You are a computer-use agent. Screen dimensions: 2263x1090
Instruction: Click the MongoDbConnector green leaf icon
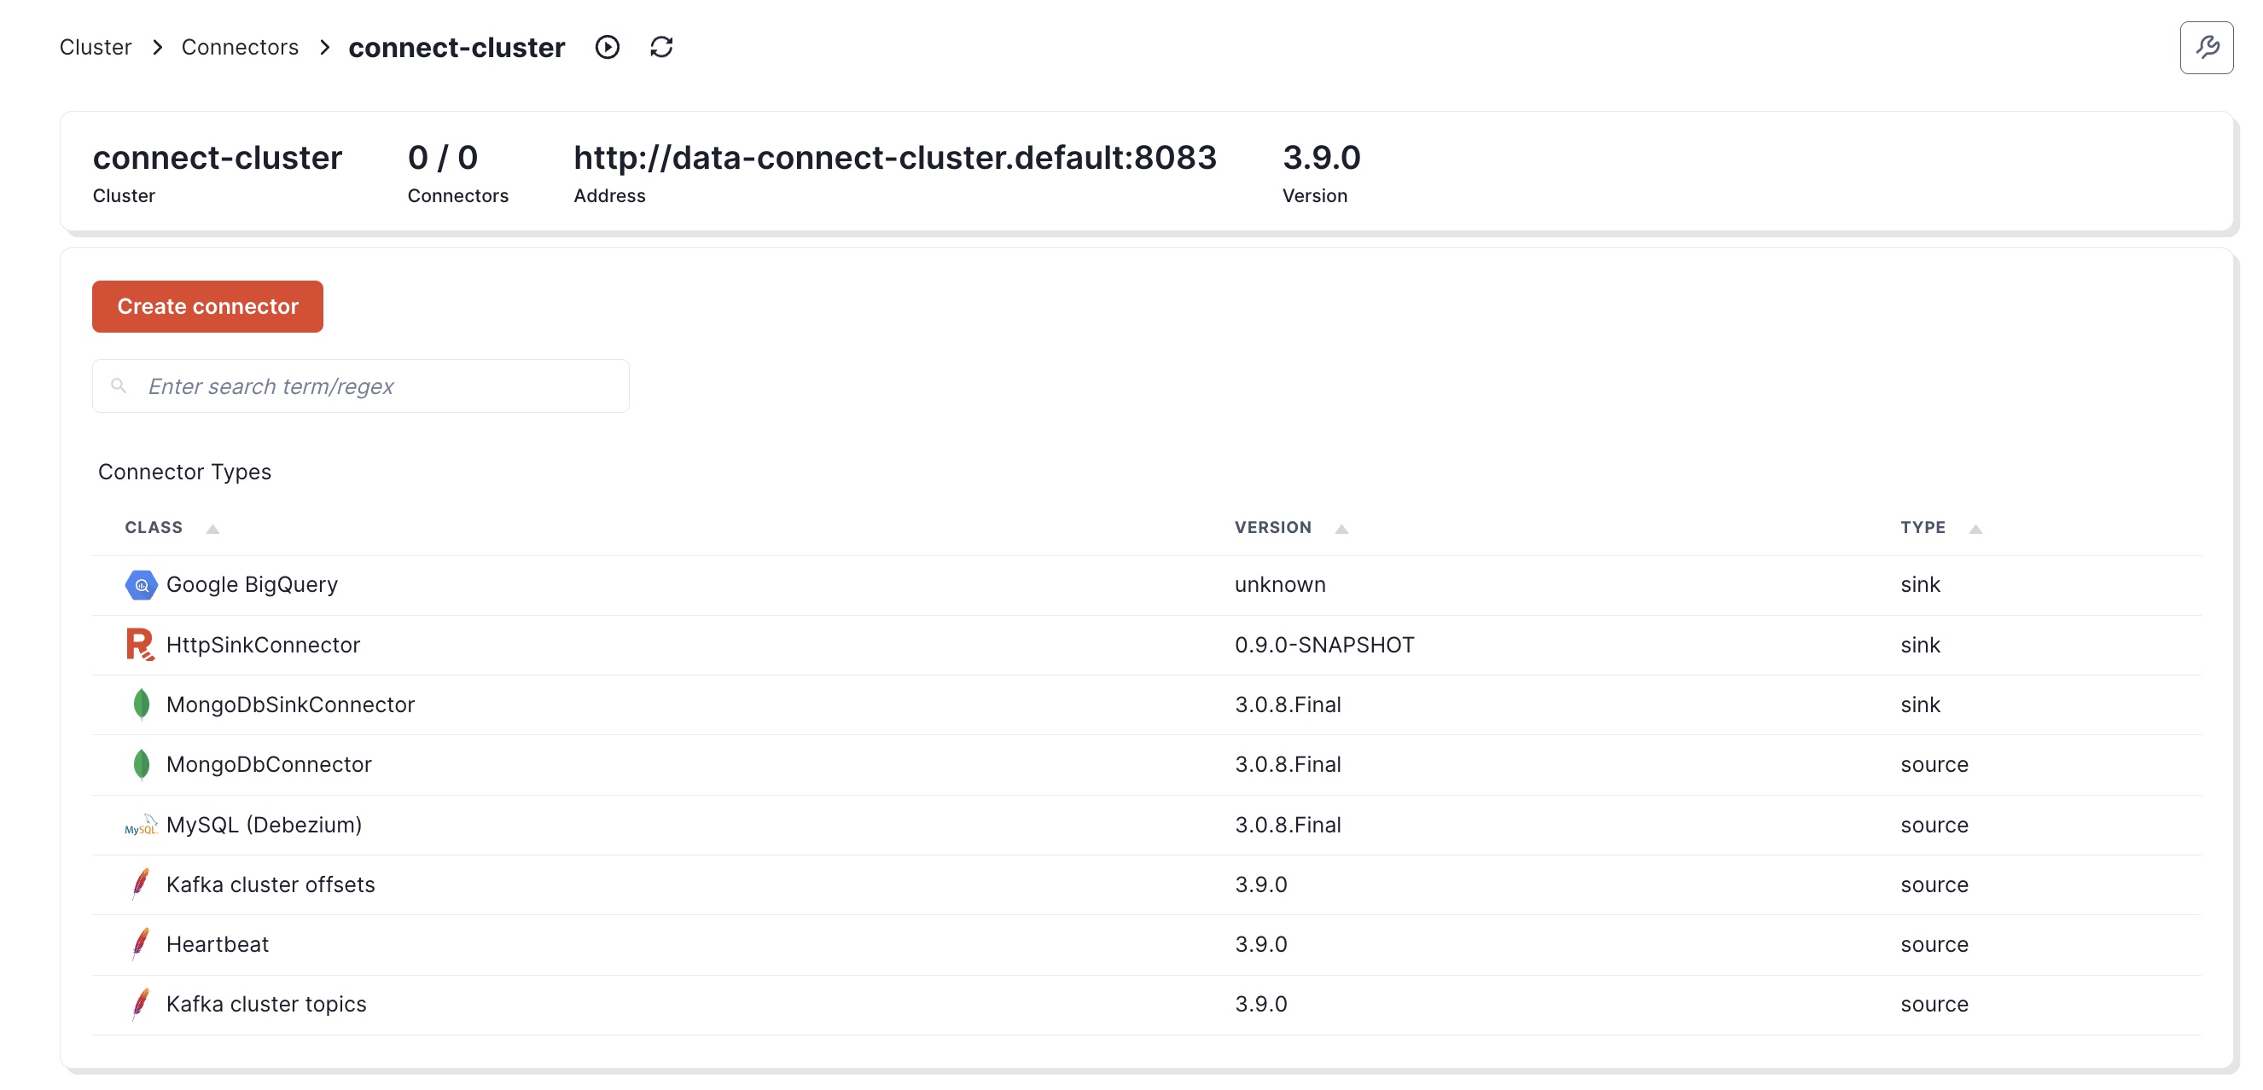coord(141,764)
